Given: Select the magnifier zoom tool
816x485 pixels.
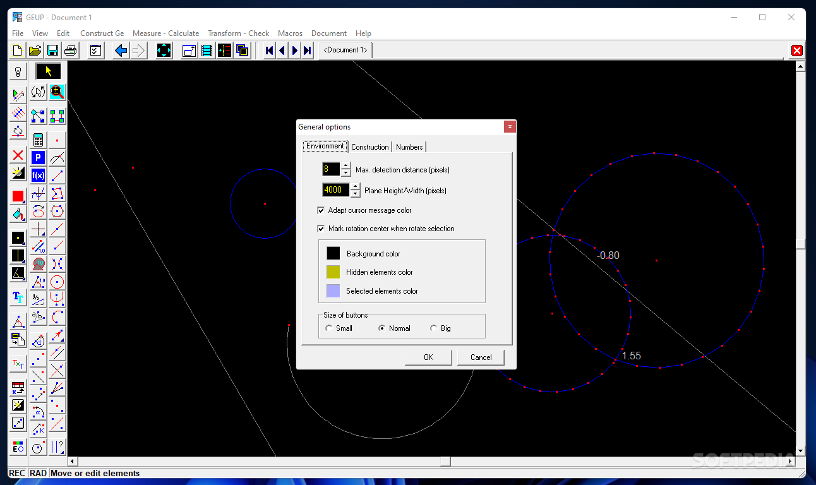Looking at the screenshot, I should click(57, 92).
